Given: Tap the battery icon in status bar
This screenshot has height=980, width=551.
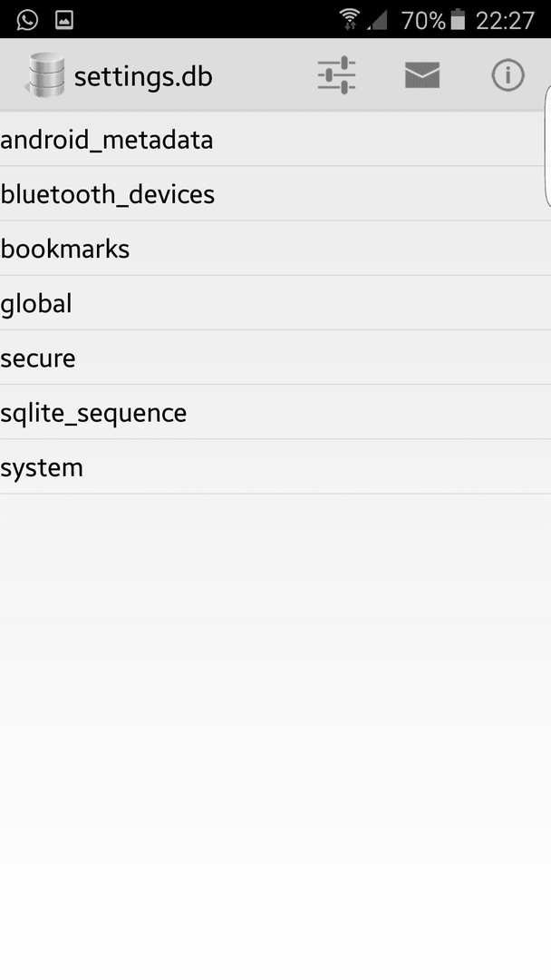Looking at the screenshot, I should 458,20.
